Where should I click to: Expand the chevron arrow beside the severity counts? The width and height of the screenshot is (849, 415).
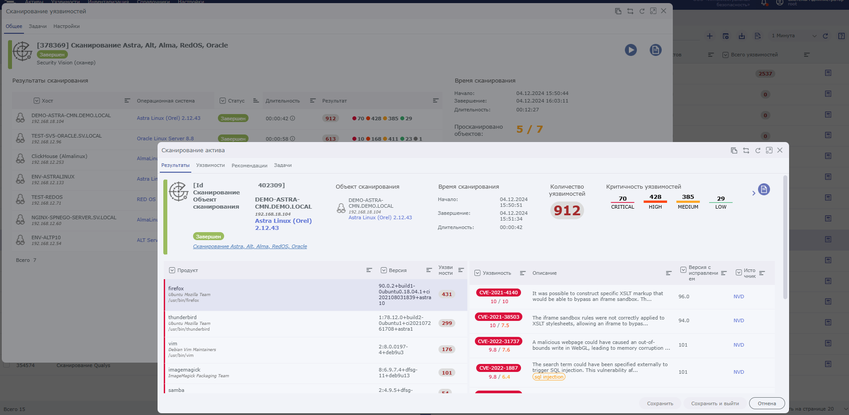[754, 193]
